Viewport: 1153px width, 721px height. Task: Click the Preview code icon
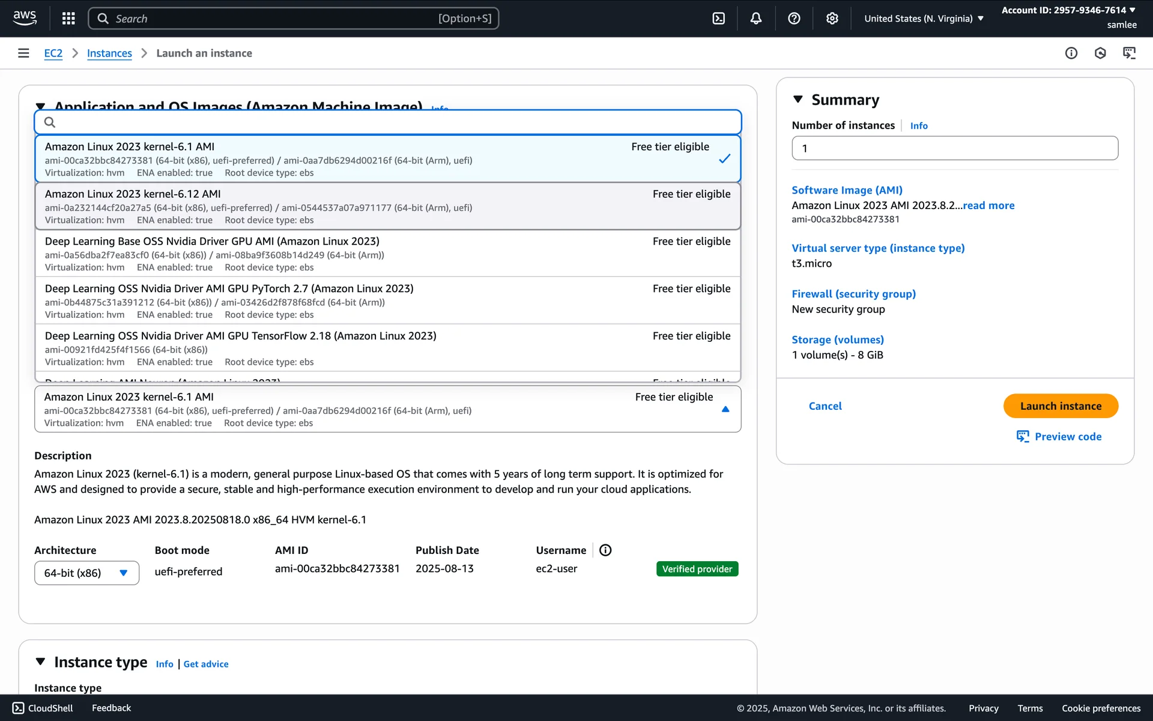coord(1023,436)
